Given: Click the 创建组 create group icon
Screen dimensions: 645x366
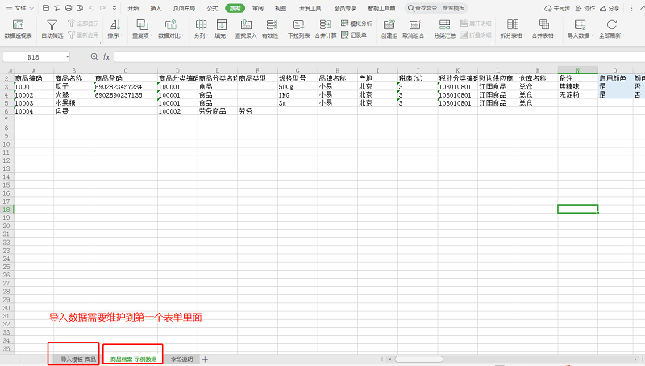Looking at the screenshot, I should 389,29.
